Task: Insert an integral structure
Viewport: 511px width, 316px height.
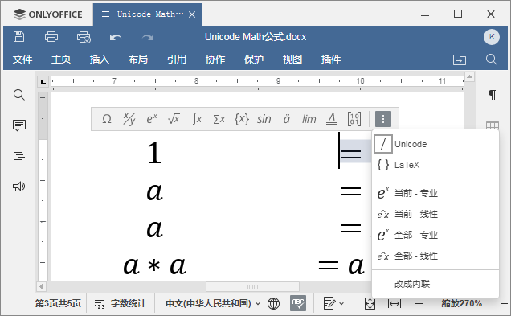Action: tap(197, 119)
